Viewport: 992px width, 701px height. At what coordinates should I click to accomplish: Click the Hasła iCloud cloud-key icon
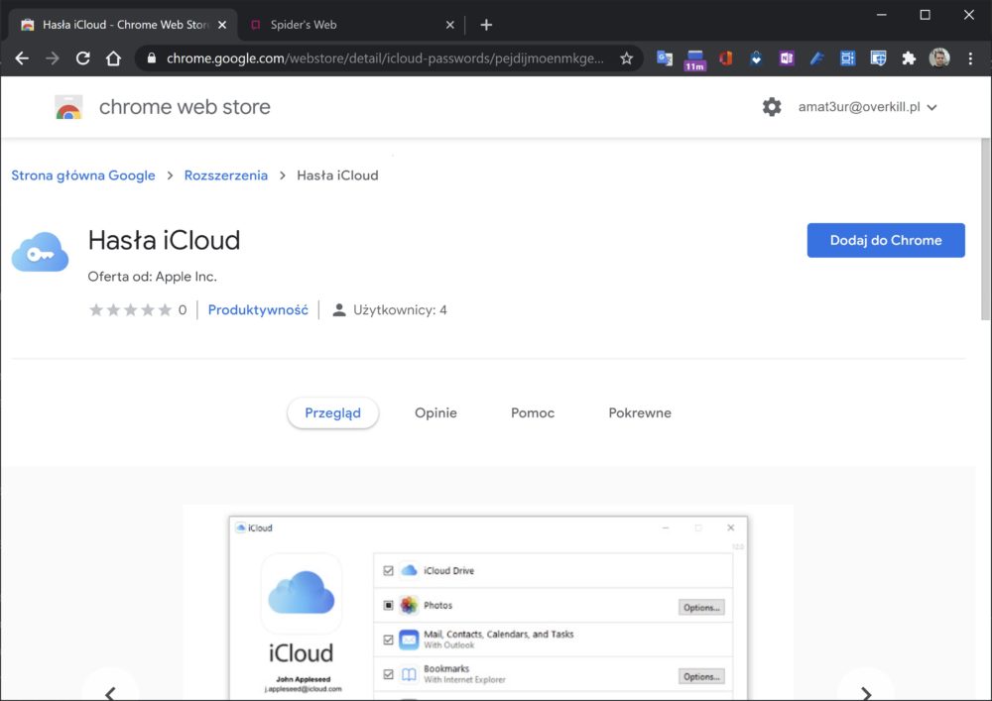pyautogui.click(x=40, y=252)
